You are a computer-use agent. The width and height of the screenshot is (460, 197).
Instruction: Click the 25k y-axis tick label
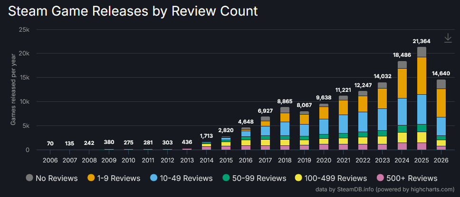pos(24,30)
